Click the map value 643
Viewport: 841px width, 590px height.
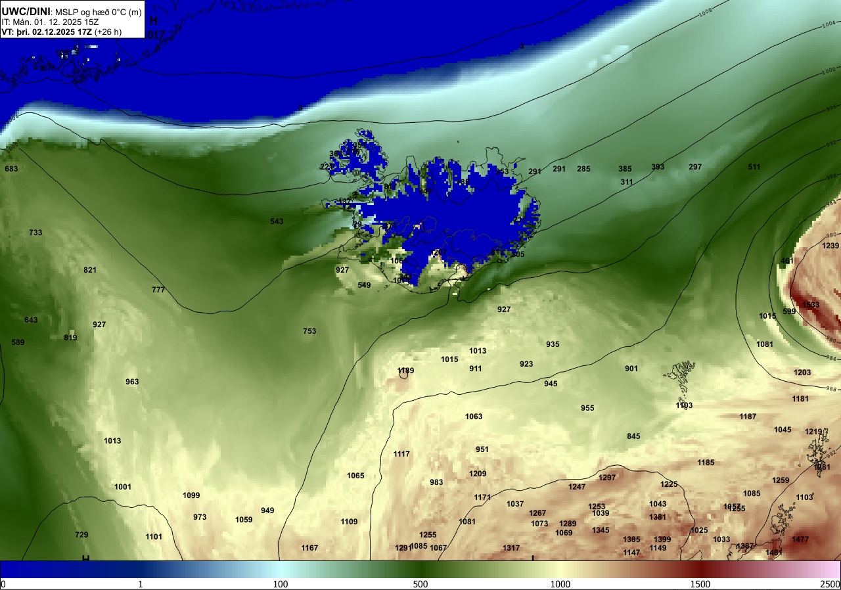coord(31,320)
